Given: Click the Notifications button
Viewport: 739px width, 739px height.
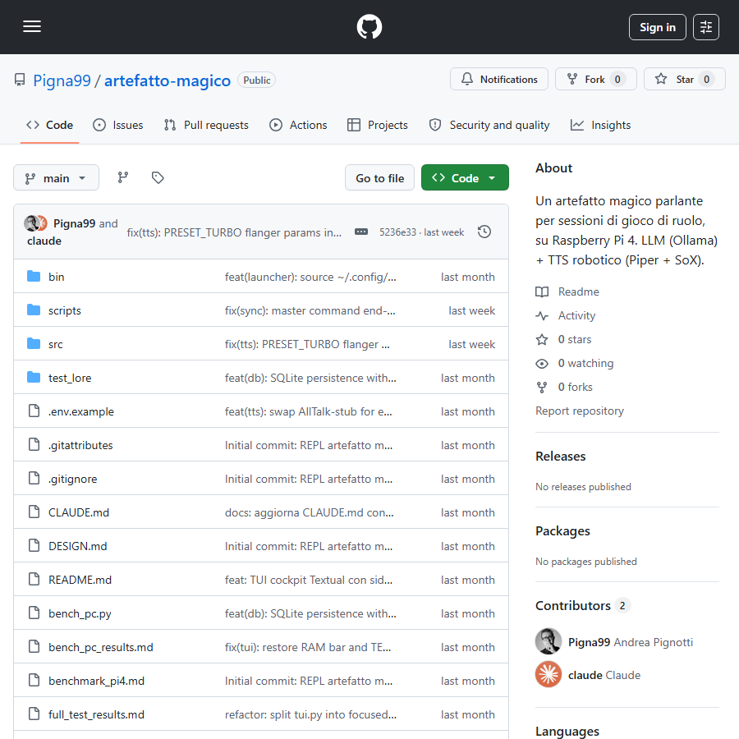Looking at the screenshot, I should (x=499, y=79).
